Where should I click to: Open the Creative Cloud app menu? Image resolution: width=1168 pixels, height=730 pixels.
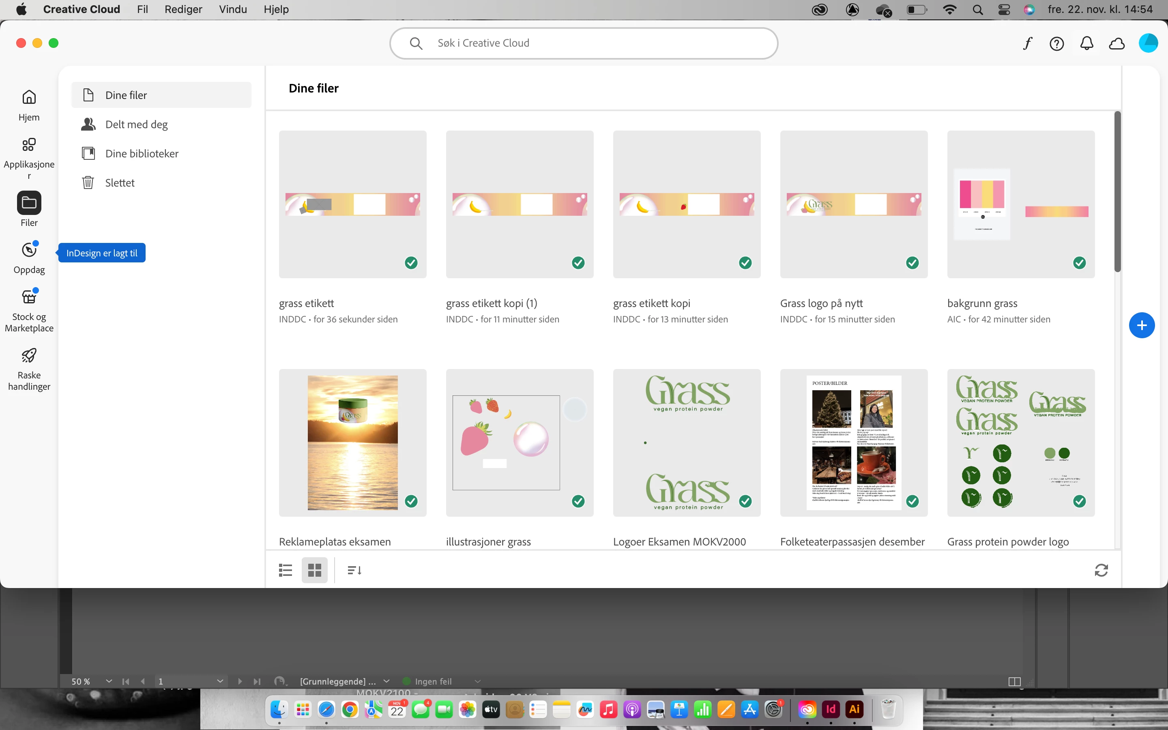[x=82, y=9]
